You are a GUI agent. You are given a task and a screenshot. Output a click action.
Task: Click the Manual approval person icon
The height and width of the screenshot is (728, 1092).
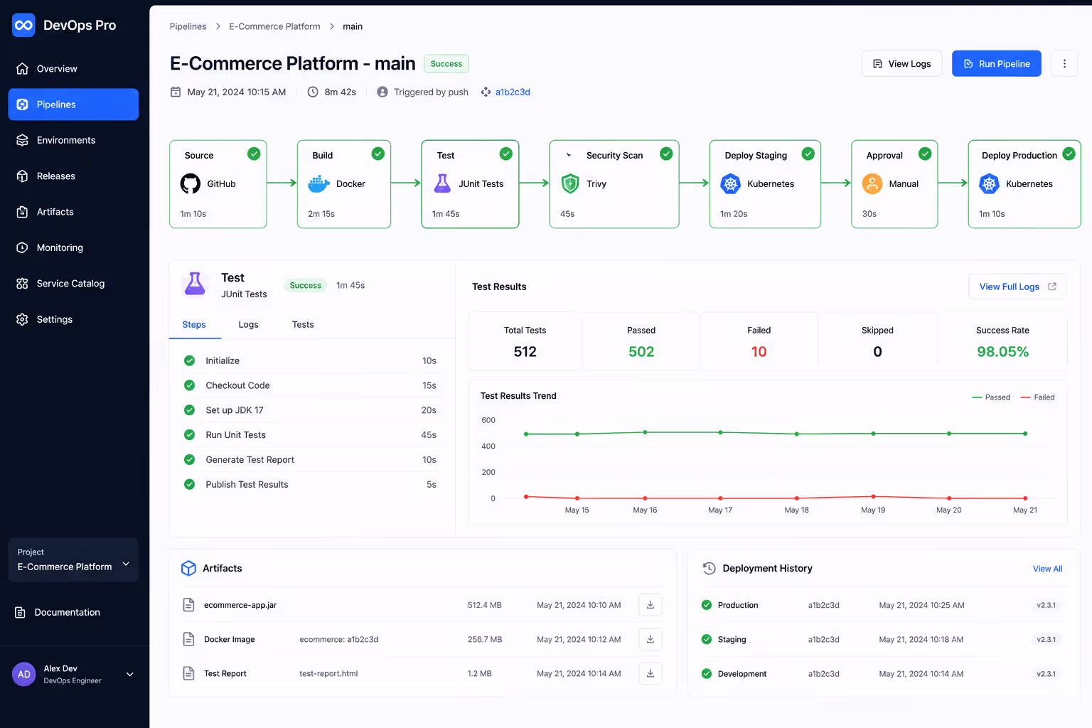point(872,183)
